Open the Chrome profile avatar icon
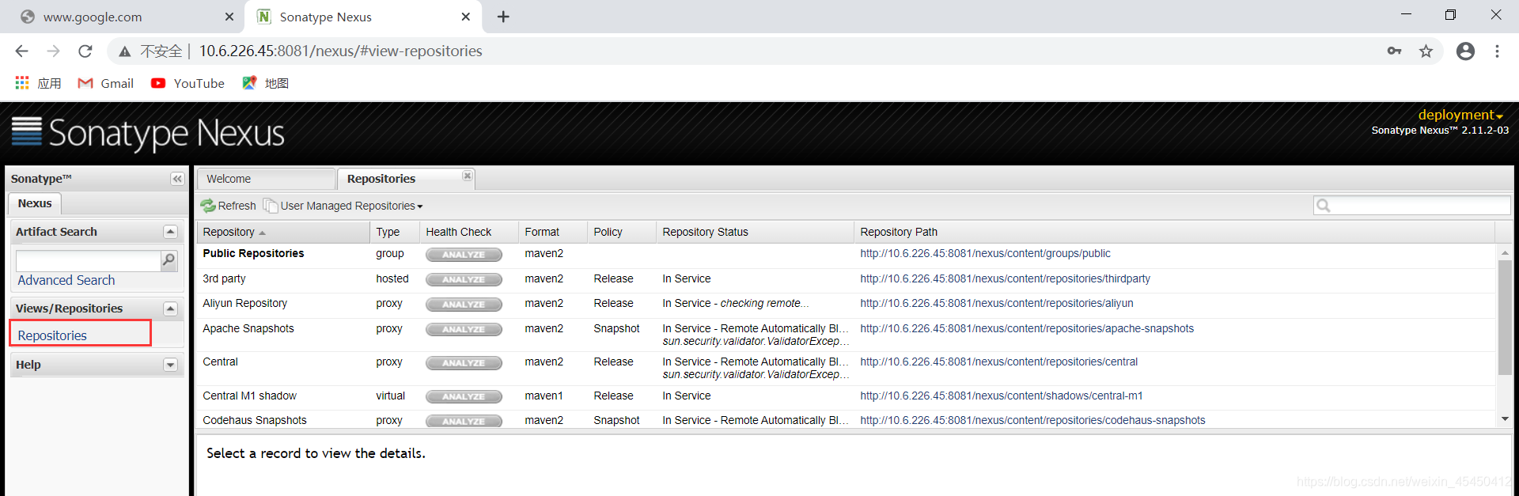Viewport: 1519px width, 496px height. coord(1465,51)
